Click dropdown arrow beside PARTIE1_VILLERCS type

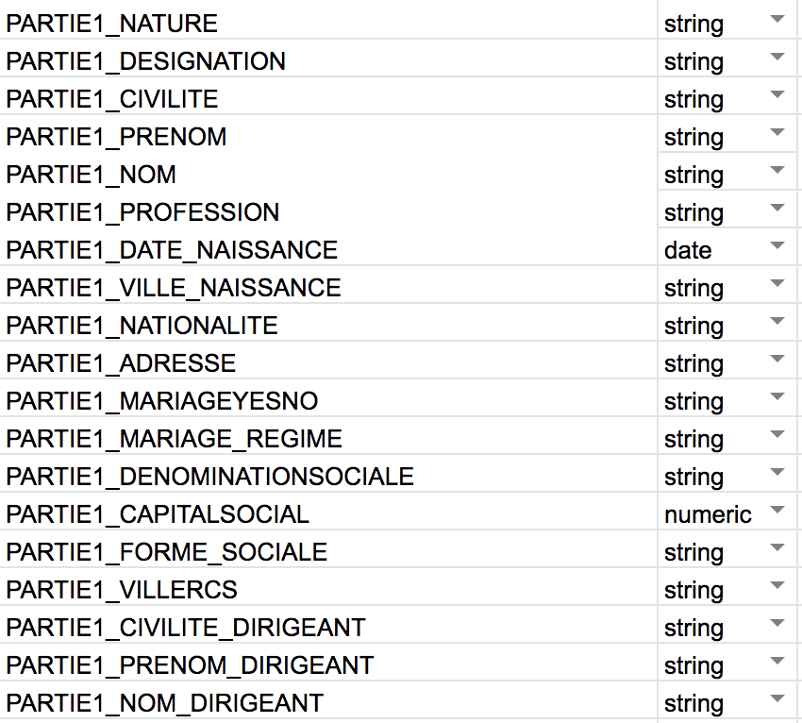(x=777, y=585)
